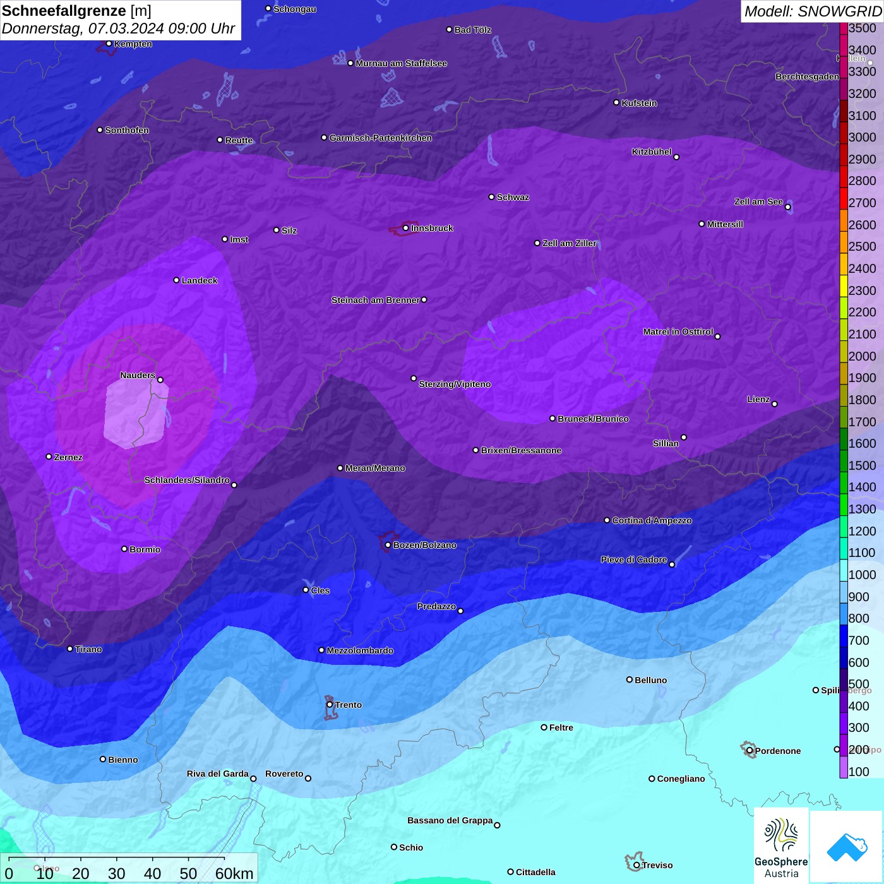The height and width of the screenshot is (884, 884).
Task: Click the Schwaz label
Action: coord(513,197)
